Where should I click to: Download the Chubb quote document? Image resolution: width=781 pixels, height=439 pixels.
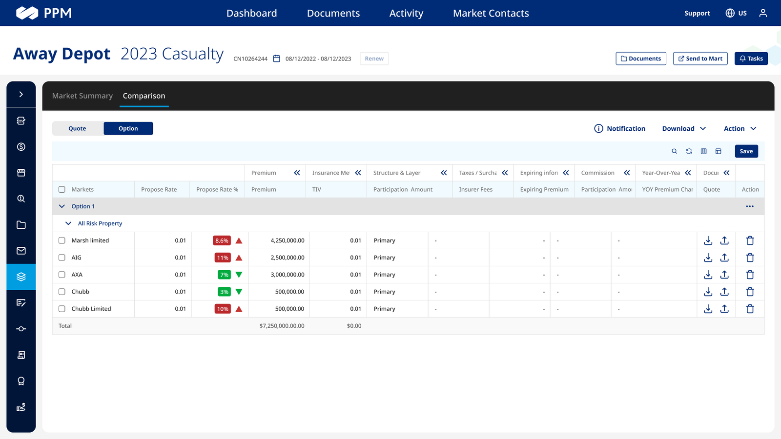click(708, 292)
